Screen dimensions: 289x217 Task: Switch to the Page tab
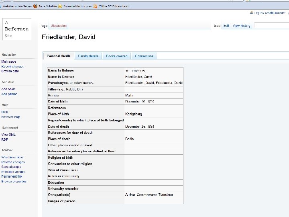click(x=43, y=26)
